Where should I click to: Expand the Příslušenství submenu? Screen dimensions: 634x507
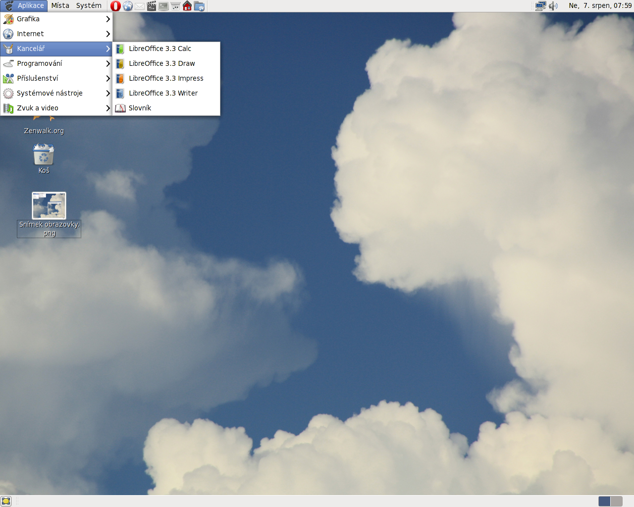[x=56, y=78]
